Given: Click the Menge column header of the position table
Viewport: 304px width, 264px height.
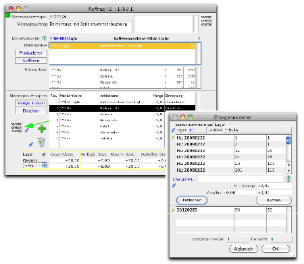Looking at the screenshot, I should pyautogui.click(x=158, y=96).
